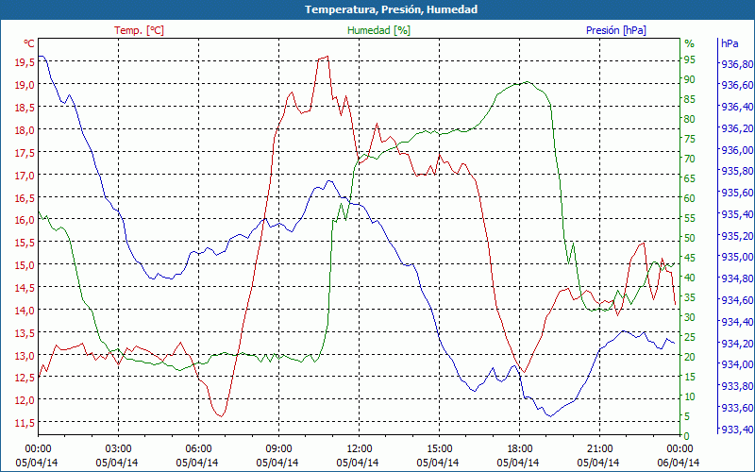Click the 17,0 temperature axis value
Viewport: 755px width, 472px height.
click(x=25, y=176)
